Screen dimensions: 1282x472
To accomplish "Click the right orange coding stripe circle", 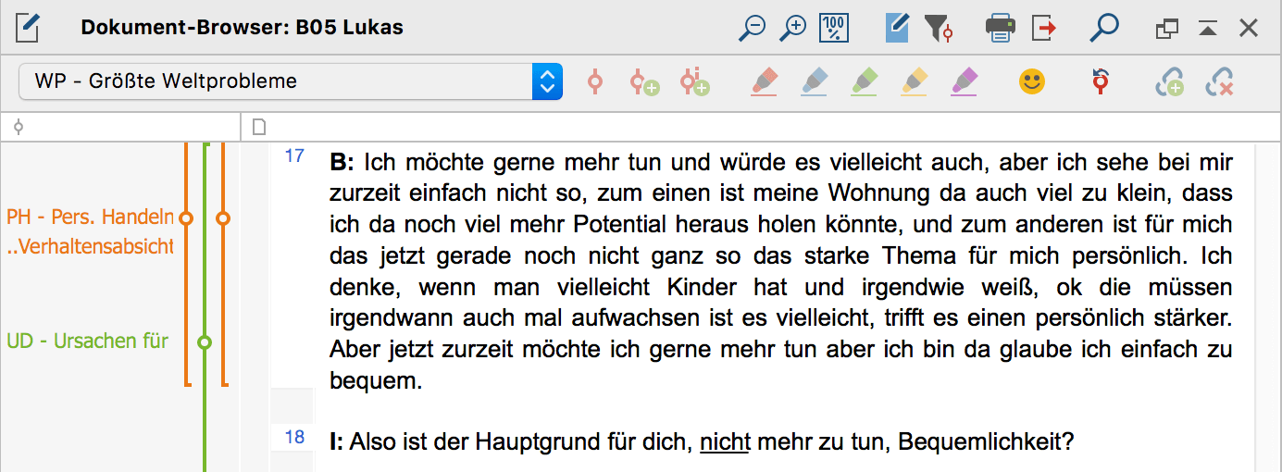I will (222, 218).
